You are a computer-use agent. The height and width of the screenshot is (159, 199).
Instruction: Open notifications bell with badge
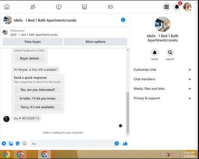tap(177, 7)
